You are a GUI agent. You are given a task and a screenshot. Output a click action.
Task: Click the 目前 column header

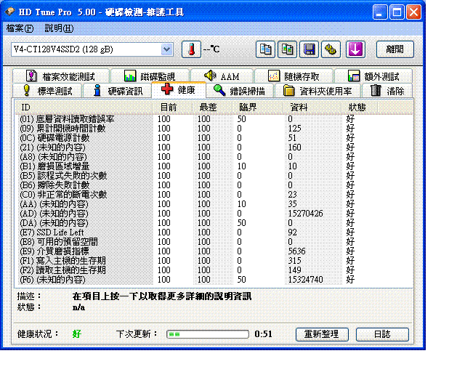pos(172,107)
